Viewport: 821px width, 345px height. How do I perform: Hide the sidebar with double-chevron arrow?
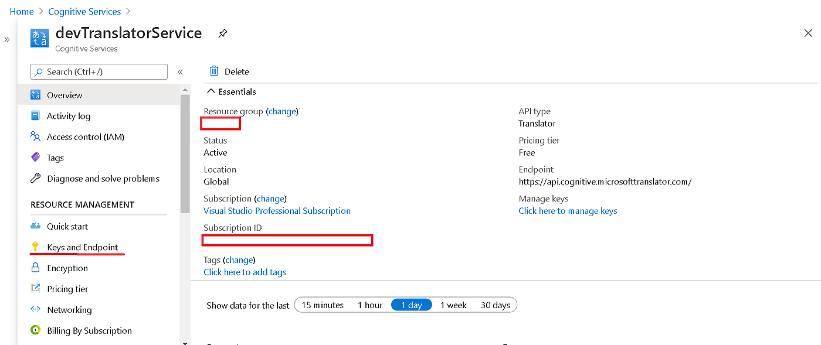point(7,40)
